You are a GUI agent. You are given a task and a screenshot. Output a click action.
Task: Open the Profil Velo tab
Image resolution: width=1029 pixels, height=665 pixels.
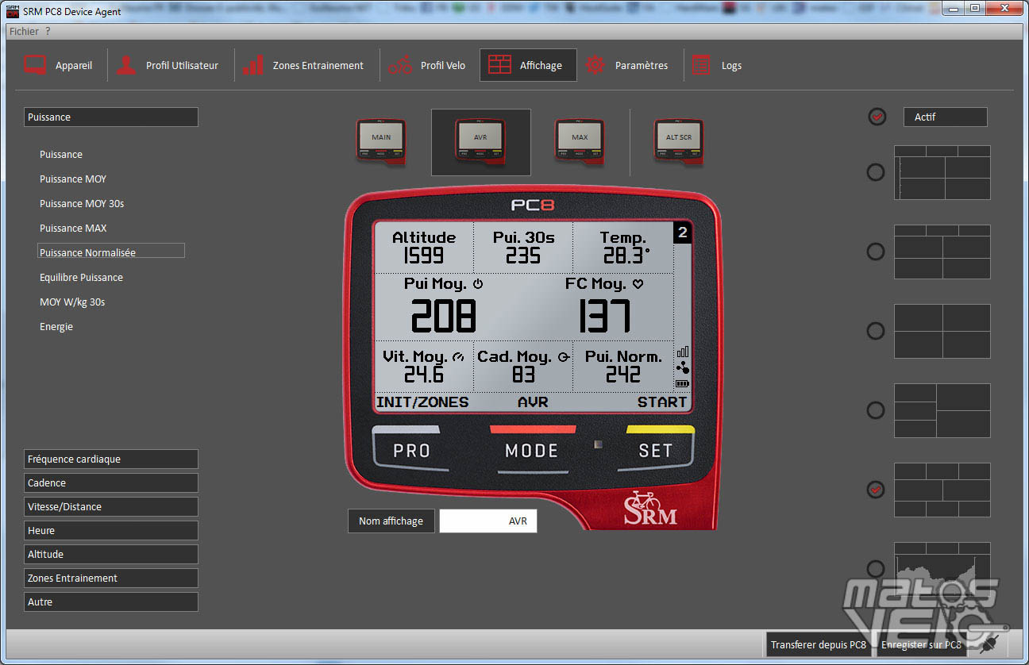(428, 65)
